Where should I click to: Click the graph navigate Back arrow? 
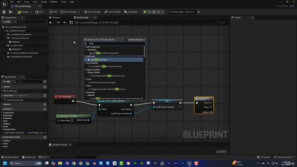tap(58, 23)
